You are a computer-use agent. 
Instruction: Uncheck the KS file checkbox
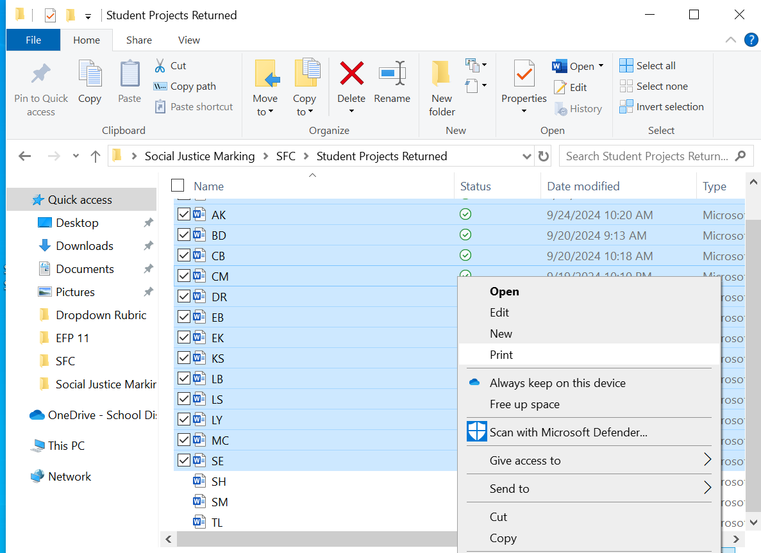(184, 358)
